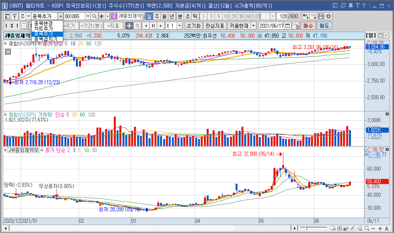This screenshot has height=233, width=394.
Task: Zoom in with bottom plus icon
Action: point(380,229)
